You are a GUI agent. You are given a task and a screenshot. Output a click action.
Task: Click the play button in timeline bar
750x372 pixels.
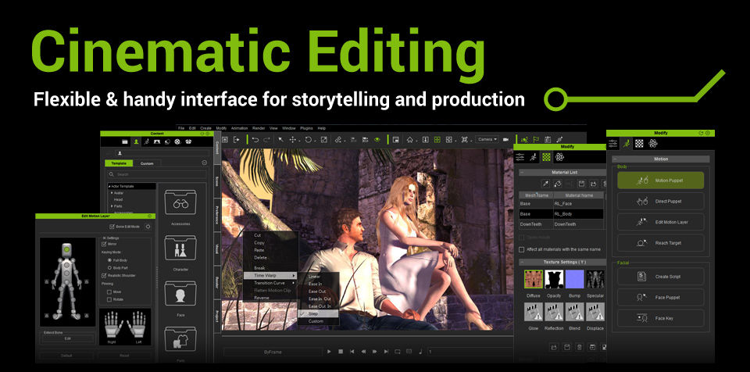(329, 352)
